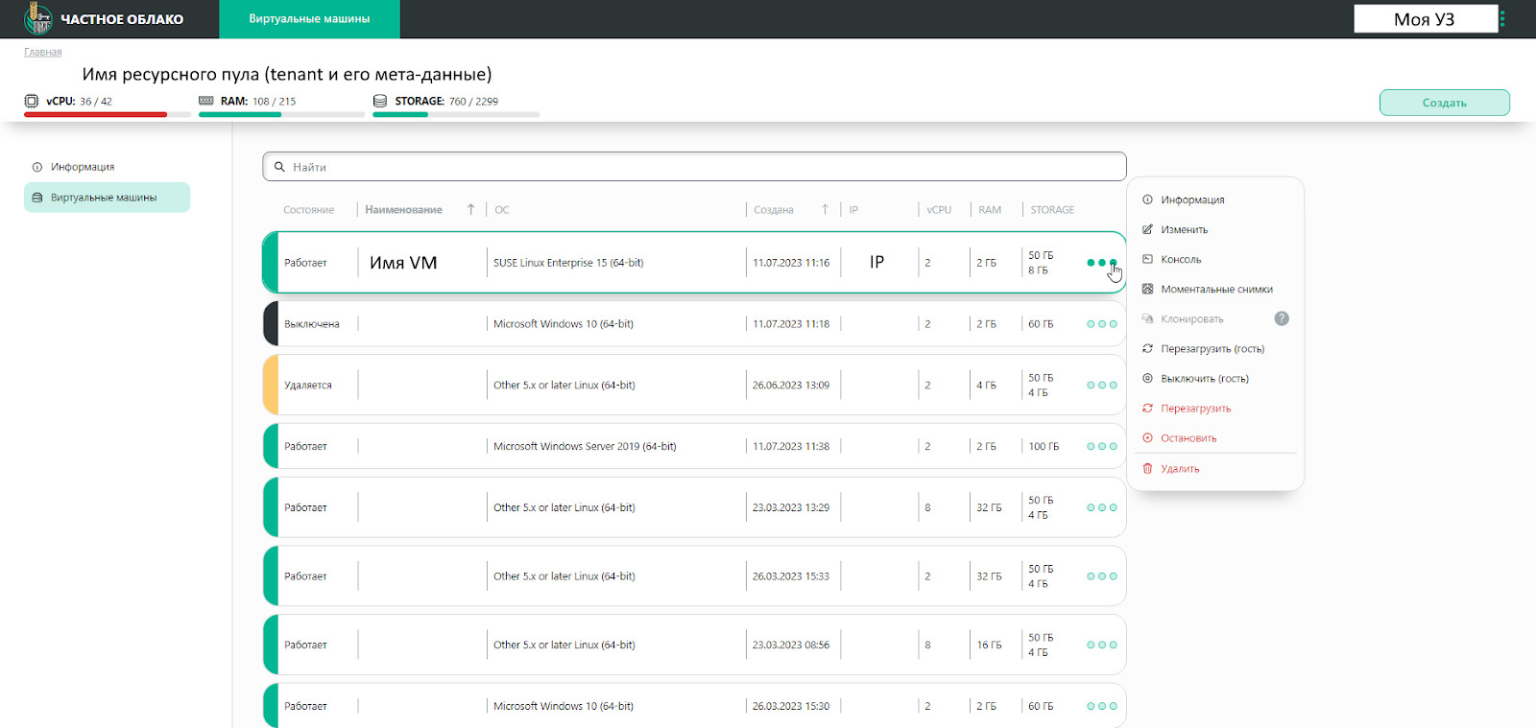Open actions dots for VM created 23.03.2023 13:29
The width and height of the screenshot is (1536, 728).
click(x=1102, y=507)
